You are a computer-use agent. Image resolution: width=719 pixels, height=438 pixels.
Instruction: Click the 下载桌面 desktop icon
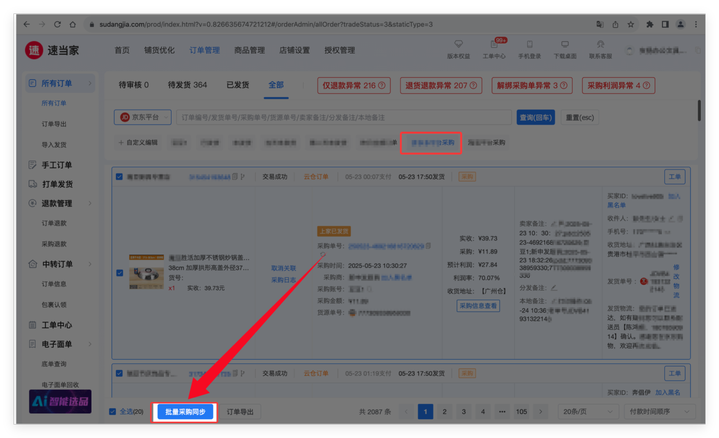[x=565, y=45]
